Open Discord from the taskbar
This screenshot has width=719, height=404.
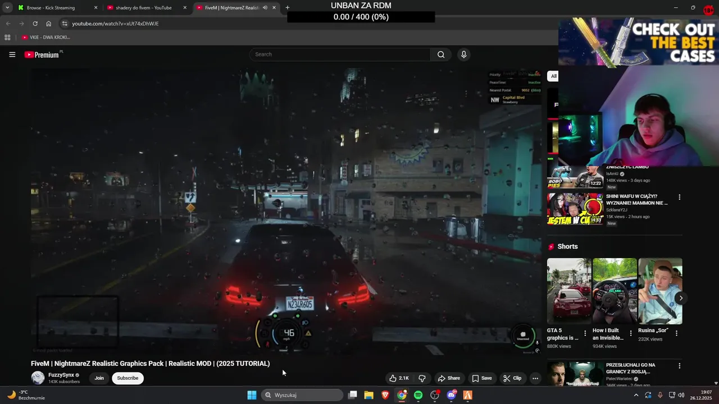[x=451, y=395]
